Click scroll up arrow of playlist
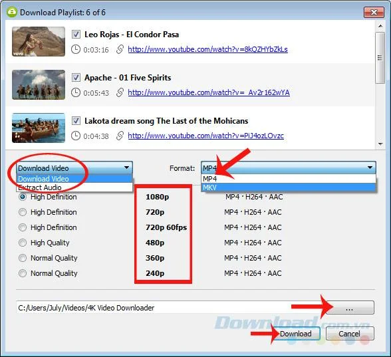 (x=380, y=26)
